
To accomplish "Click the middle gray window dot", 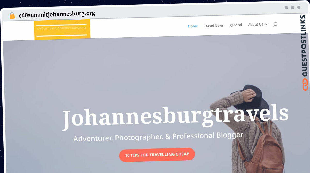I will coord(292,7).
